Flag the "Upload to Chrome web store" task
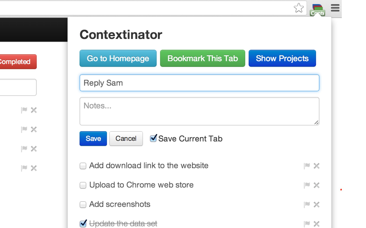Image resolution: width=366 pixels, height=228 pixels. (x=307, y=185)
